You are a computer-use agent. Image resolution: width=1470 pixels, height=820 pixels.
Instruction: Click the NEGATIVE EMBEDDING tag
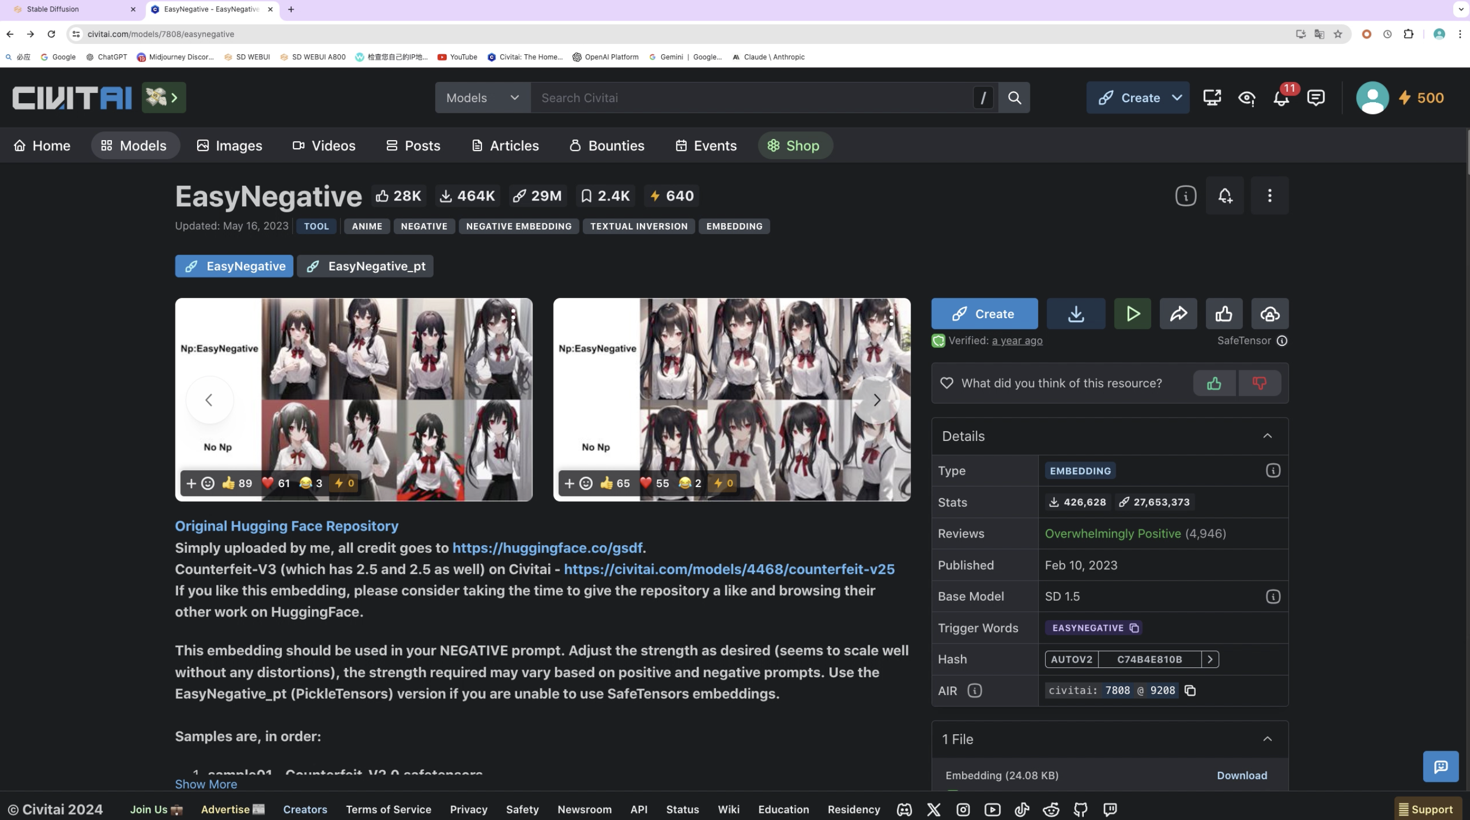pyautogui.click(x=518, y=226)
